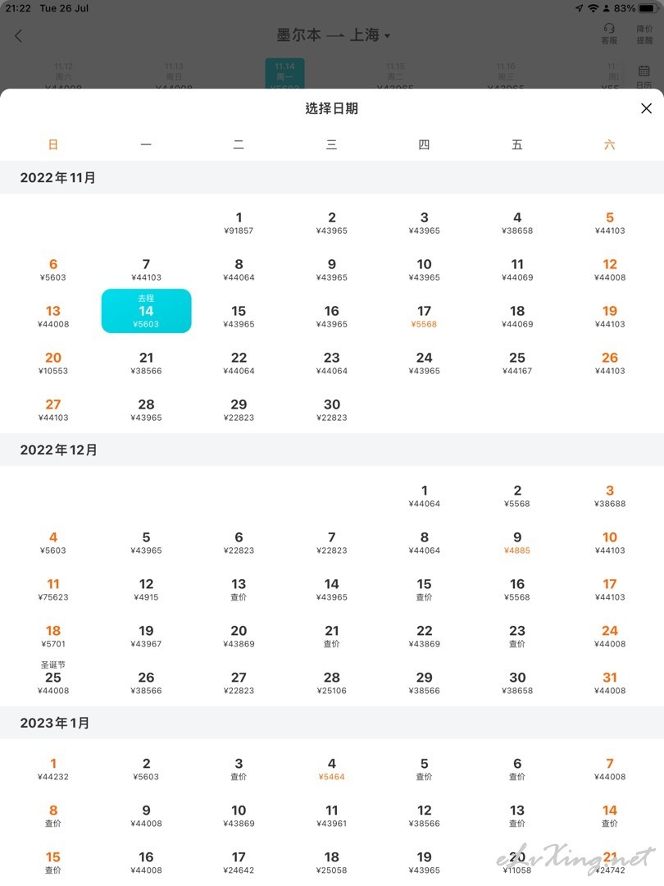664x886 pixels.
Task: Select highlighted November 14 departure date
Action: pyautogui.click(x=146, y=311)
